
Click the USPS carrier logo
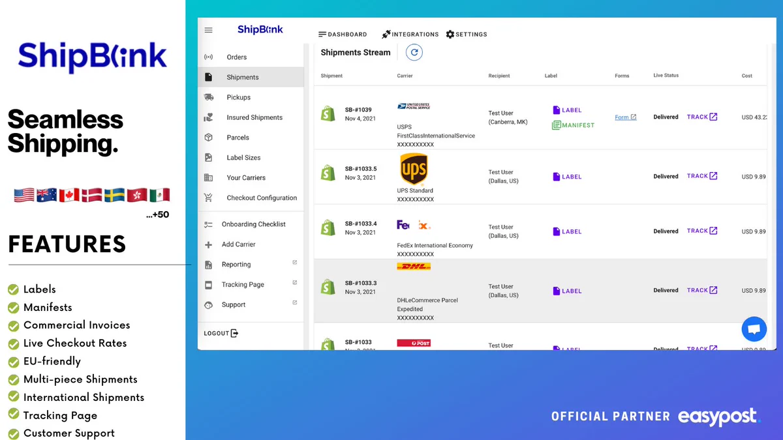point(414,106)
